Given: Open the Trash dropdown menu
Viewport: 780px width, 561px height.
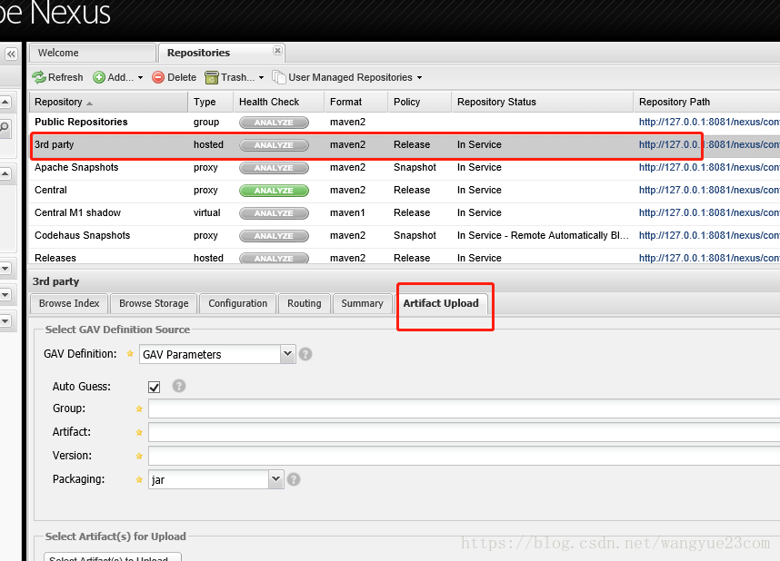Looking at the screenshot, I should 235,77.
